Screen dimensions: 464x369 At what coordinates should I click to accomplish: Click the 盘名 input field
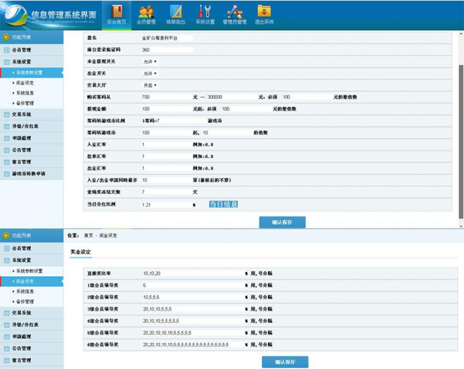[167, 38]
